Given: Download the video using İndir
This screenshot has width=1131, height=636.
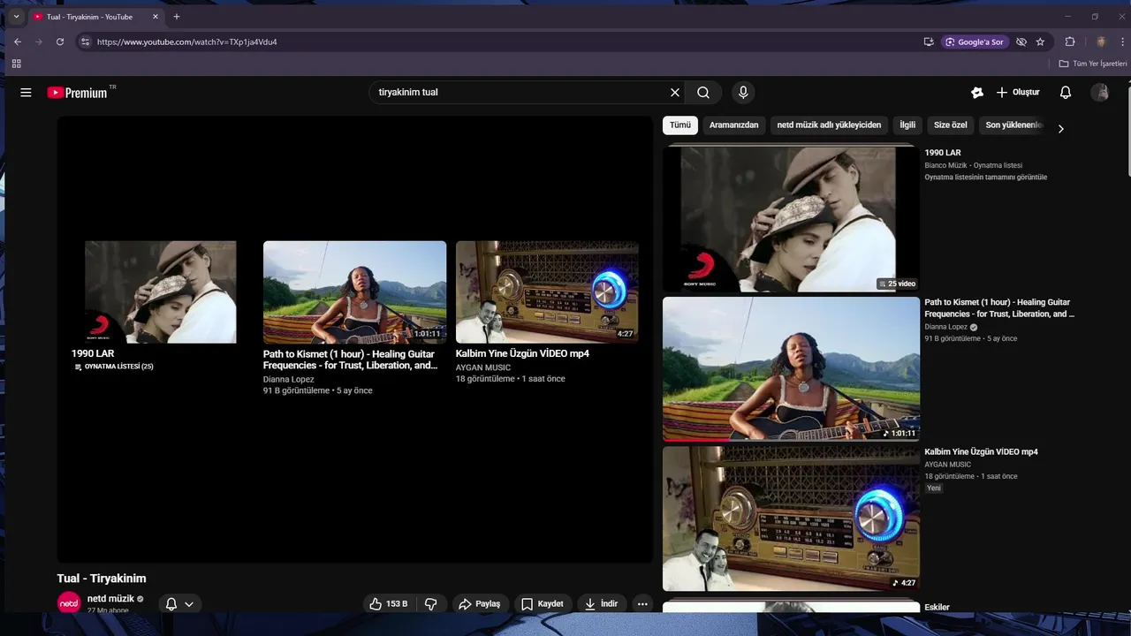Looking at the screenshot, I should tap(602, 604).
